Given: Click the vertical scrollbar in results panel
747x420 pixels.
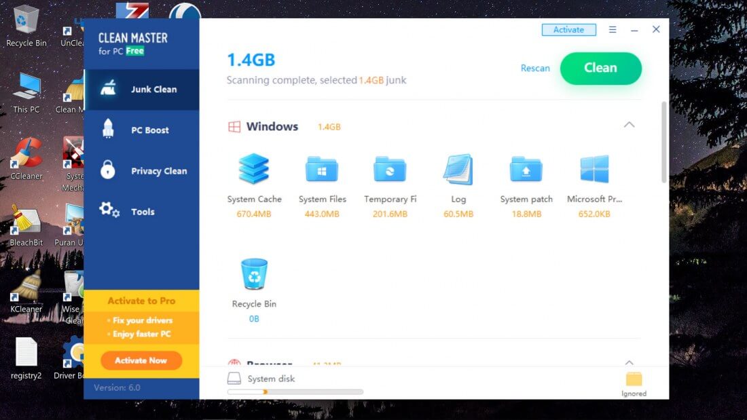Looking at the screenshot, I should coord(663,142).
